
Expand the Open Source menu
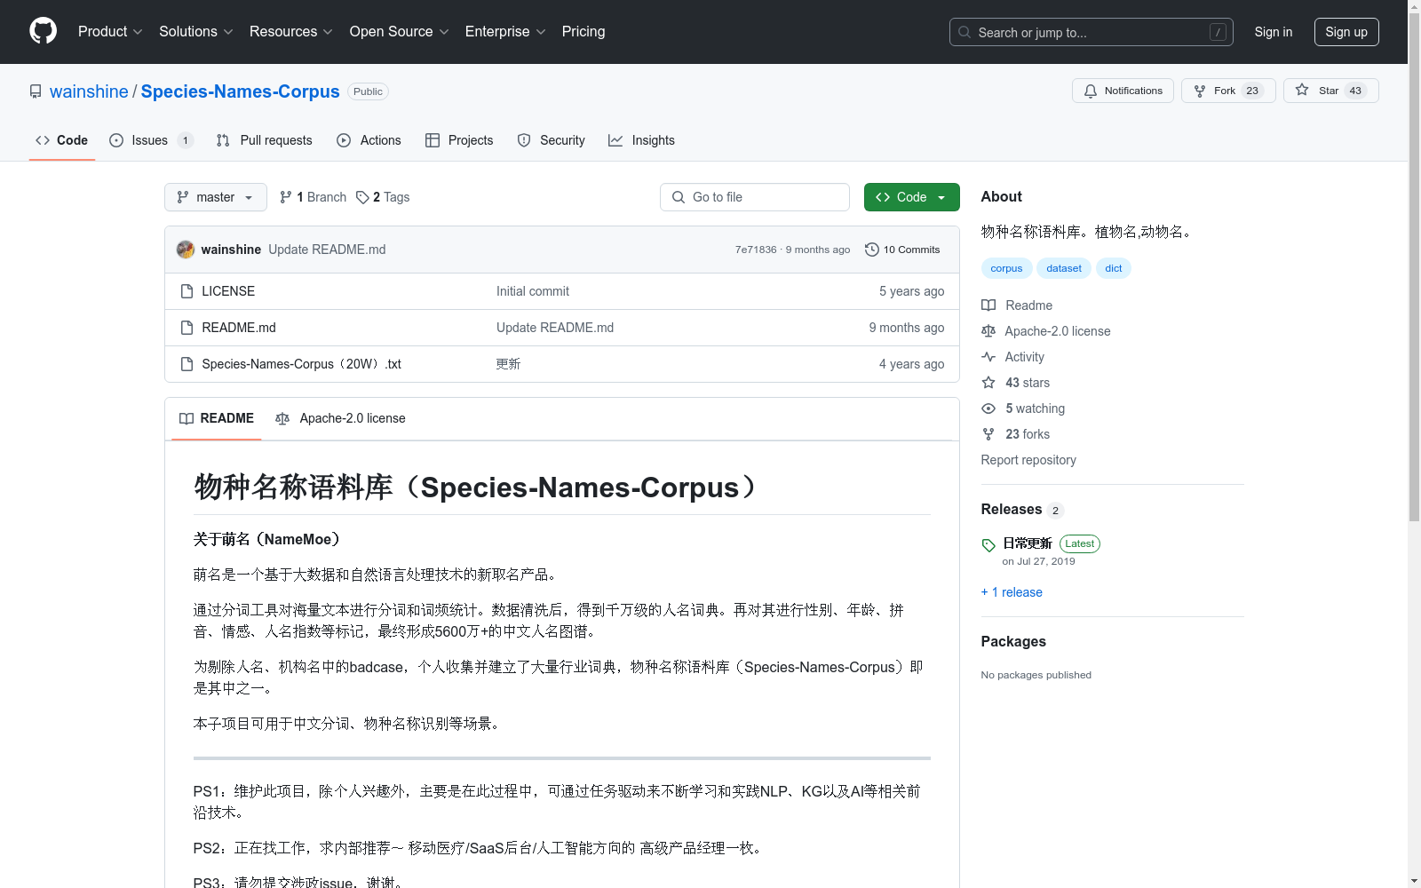pos(400,31)
